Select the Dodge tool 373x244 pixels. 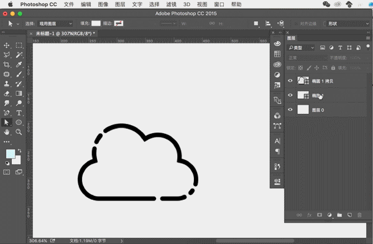click(19, 103)
